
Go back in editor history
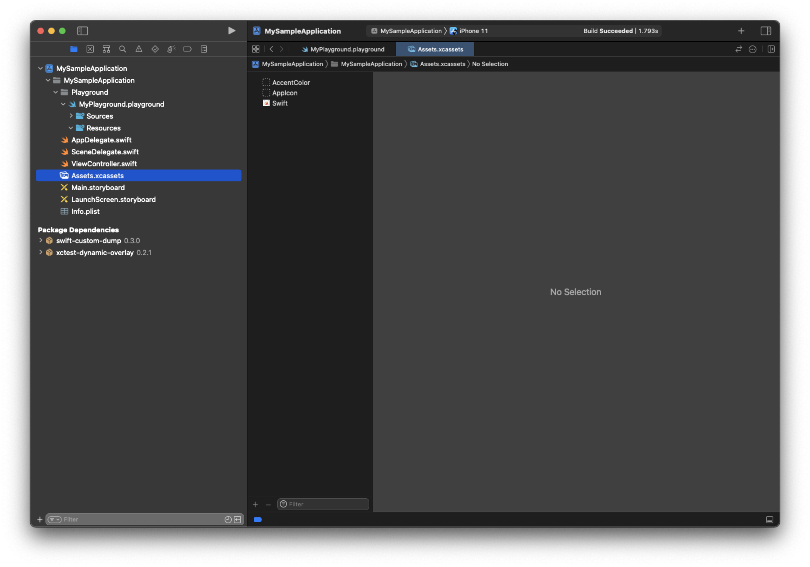pos(271,49)
